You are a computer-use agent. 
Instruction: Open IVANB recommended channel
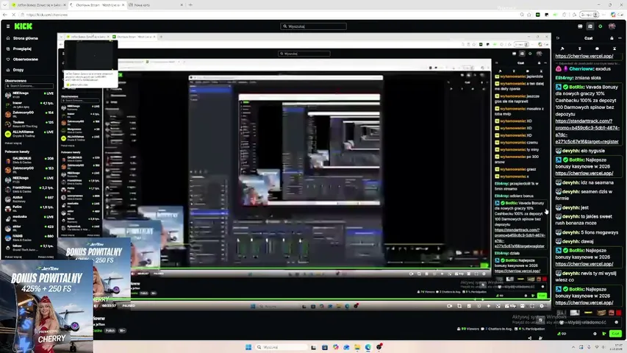[29, 238]
